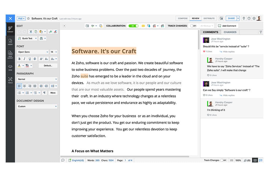Screen dimensions: 269x177
Task: Click the Default... font button
Action: [x=48, y=66]
